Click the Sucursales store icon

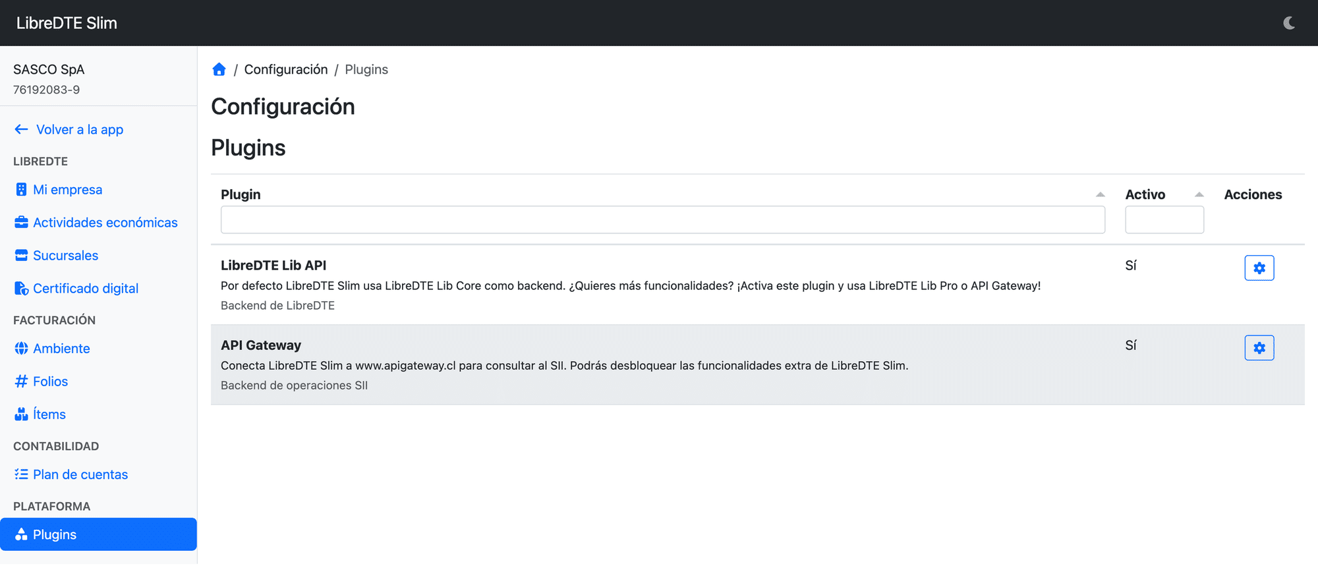21,256
